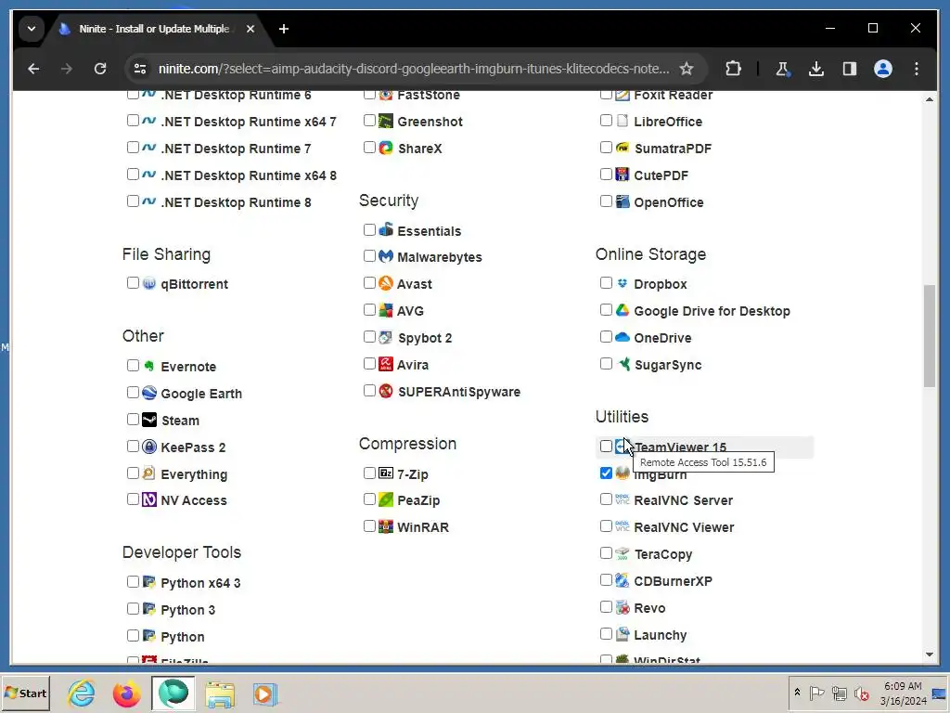950x713 pixels.
Task: Open the Start menu
Action: click(25, 694)
